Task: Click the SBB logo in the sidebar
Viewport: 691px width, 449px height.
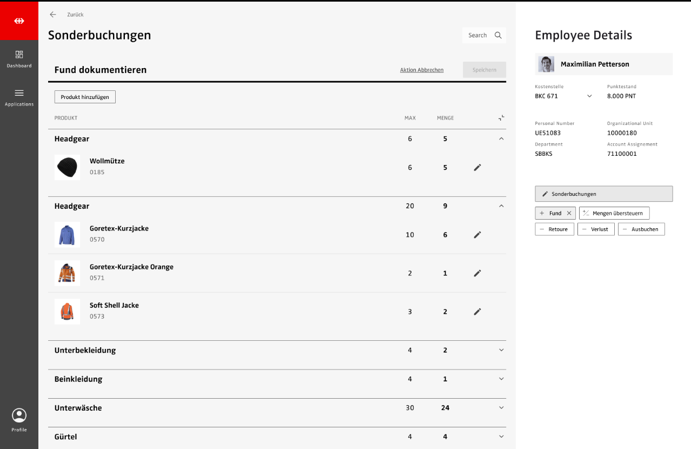Action: pyautogui.click(x=19, y=21)
